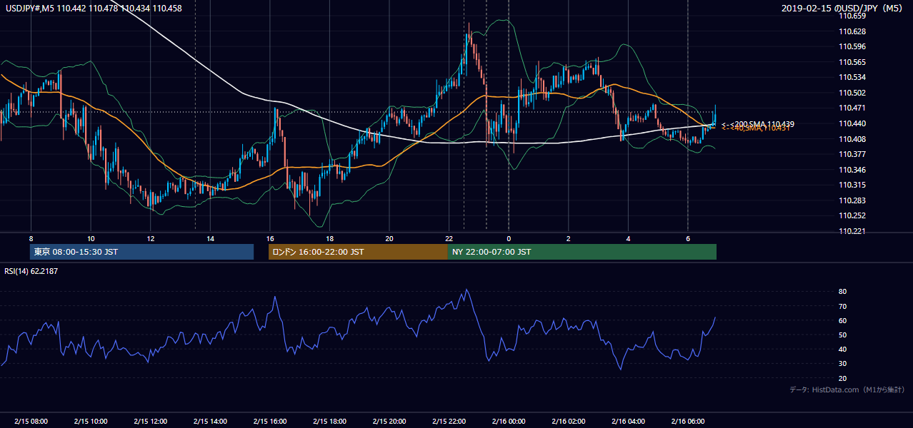The image size is (913, 428).
Task: Click price axis label 110.596
Action: pos(854,46)
